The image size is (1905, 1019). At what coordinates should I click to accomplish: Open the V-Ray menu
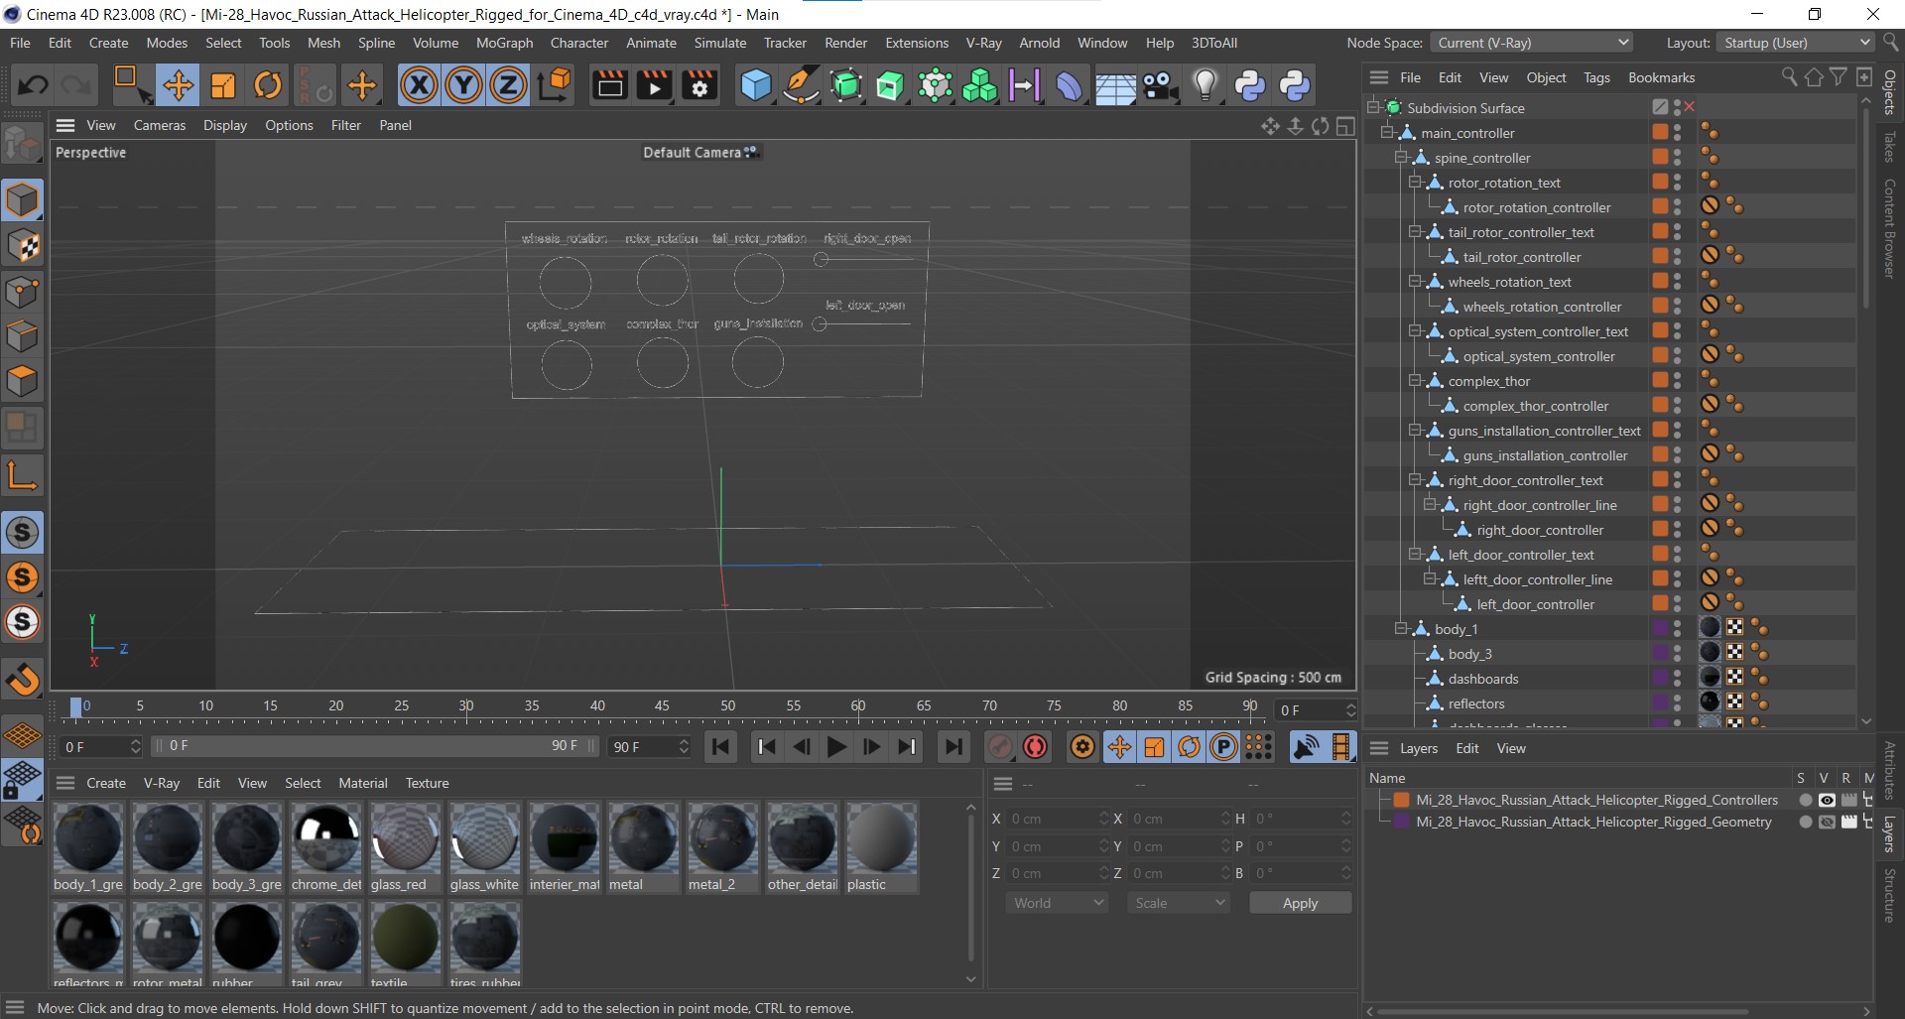(983, 43)
